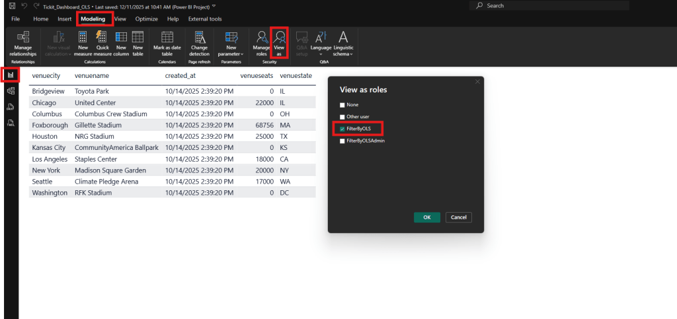Add a New column
The width and height of the screenshot is (677, 319).
coord(121,42)
